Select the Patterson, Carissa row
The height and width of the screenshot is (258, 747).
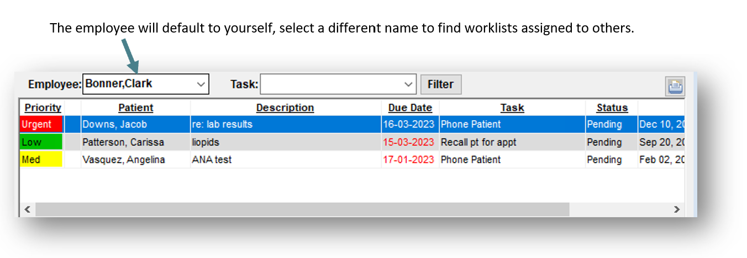[123, 142]
